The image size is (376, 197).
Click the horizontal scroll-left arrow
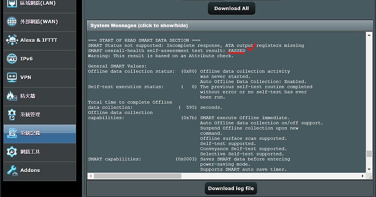(x=91, y=176)
